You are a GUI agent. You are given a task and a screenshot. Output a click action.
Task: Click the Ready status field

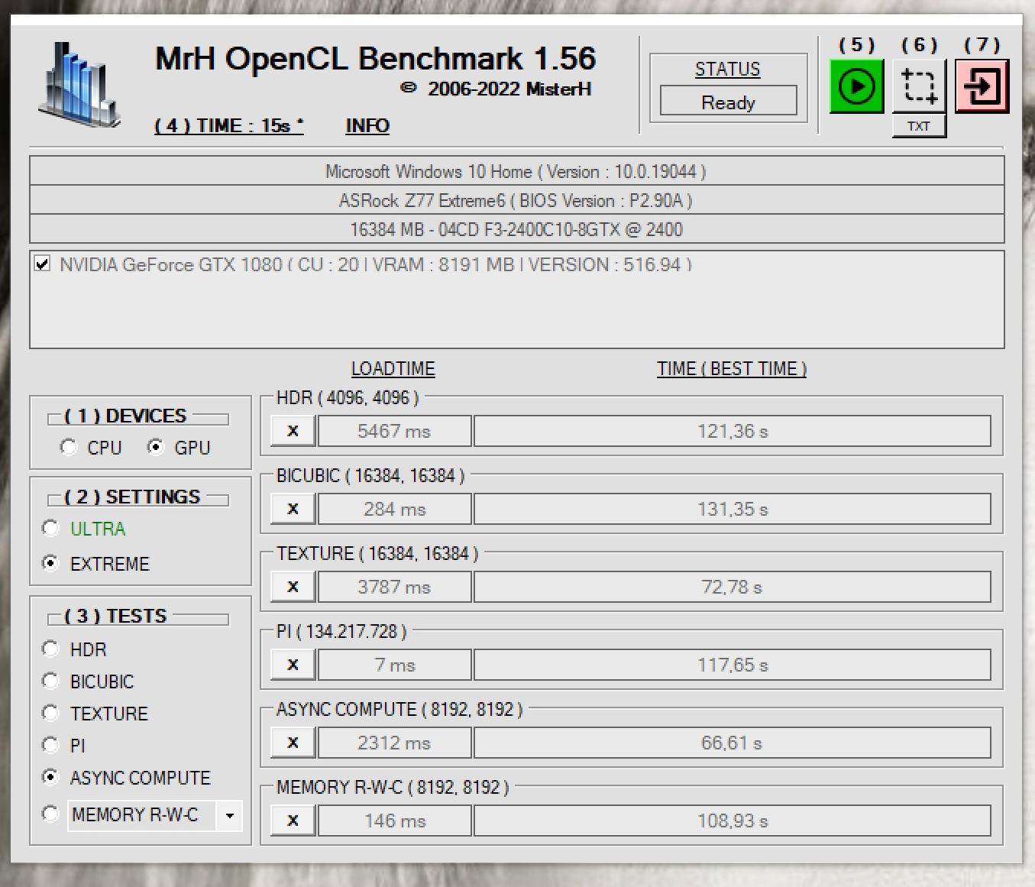point(728,102)
